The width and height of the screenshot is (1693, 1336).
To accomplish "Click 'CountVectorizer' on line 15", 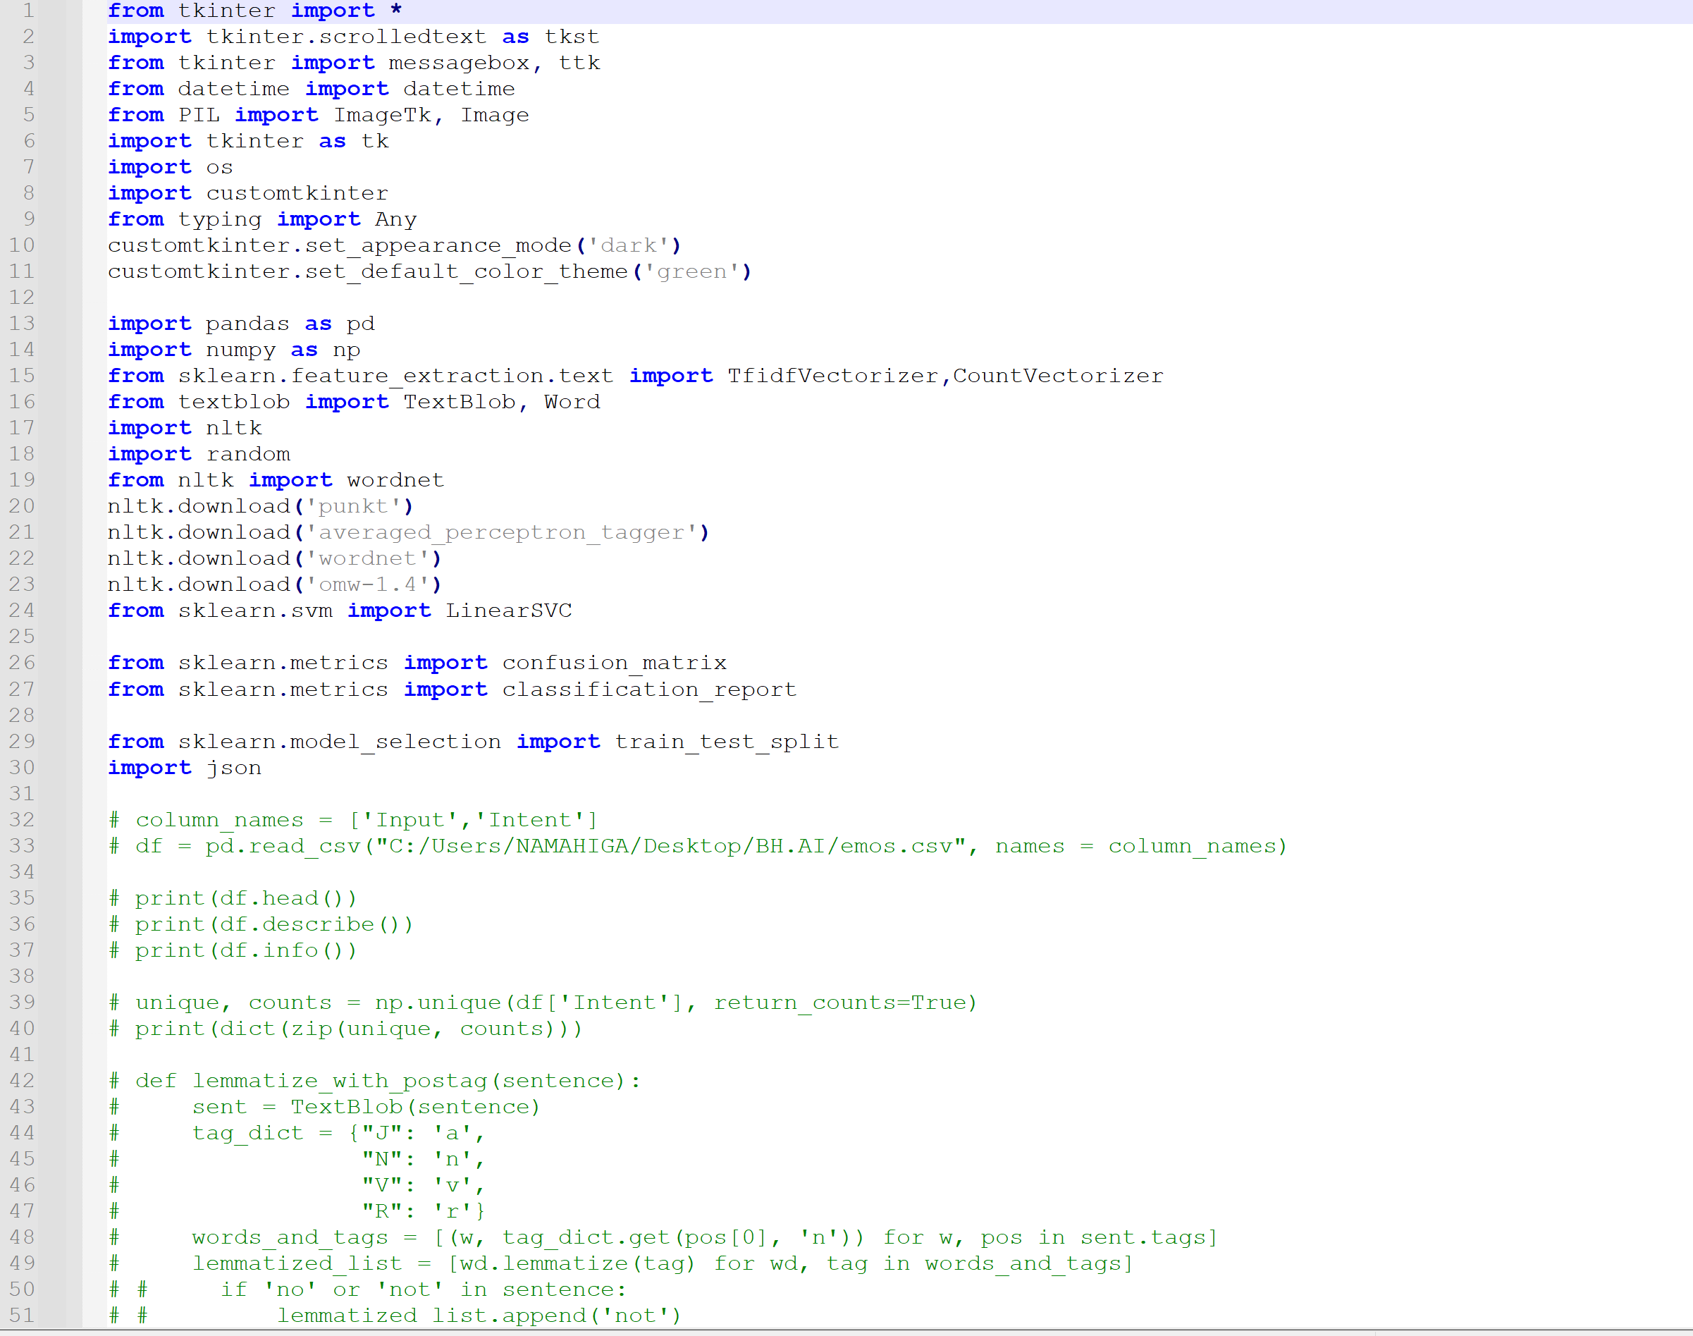I will coord(1057,376).
